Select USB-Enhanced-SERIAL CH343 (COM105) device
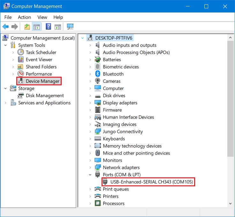Viewport: 235px width, 217px height. (152, 182)
